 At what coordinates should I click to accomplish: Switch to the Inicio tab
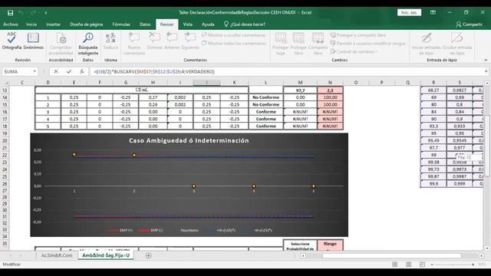tap(31, 25)
